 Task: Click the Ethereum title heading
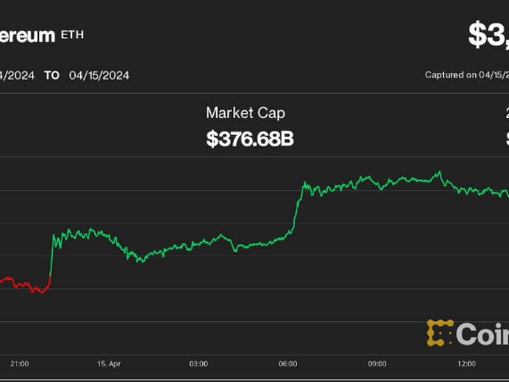(x=27, y=36)
